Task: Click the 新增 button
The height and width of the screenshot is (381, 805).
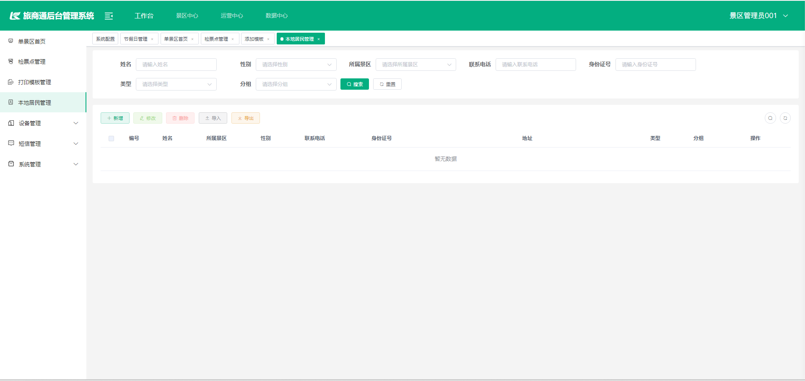Action: [x=115, y=118]
